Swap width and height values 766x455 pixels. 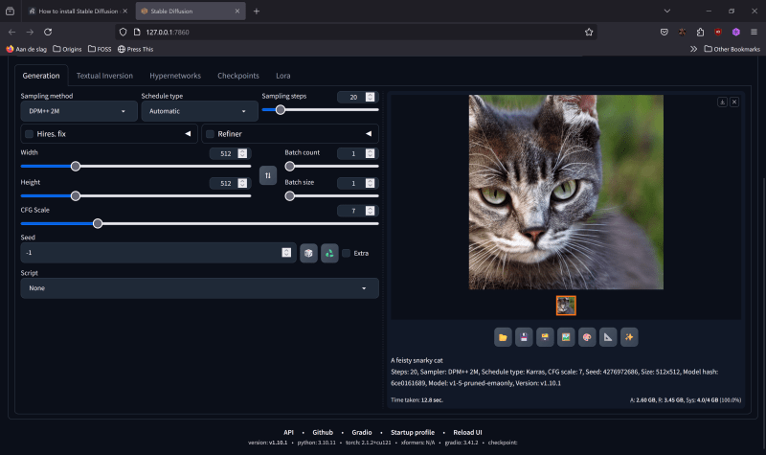pos(268,175)
